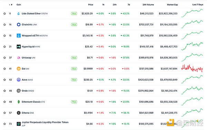Click the Dai coin logo icon
Screen dimensions: 207x130
click(19, 69)
